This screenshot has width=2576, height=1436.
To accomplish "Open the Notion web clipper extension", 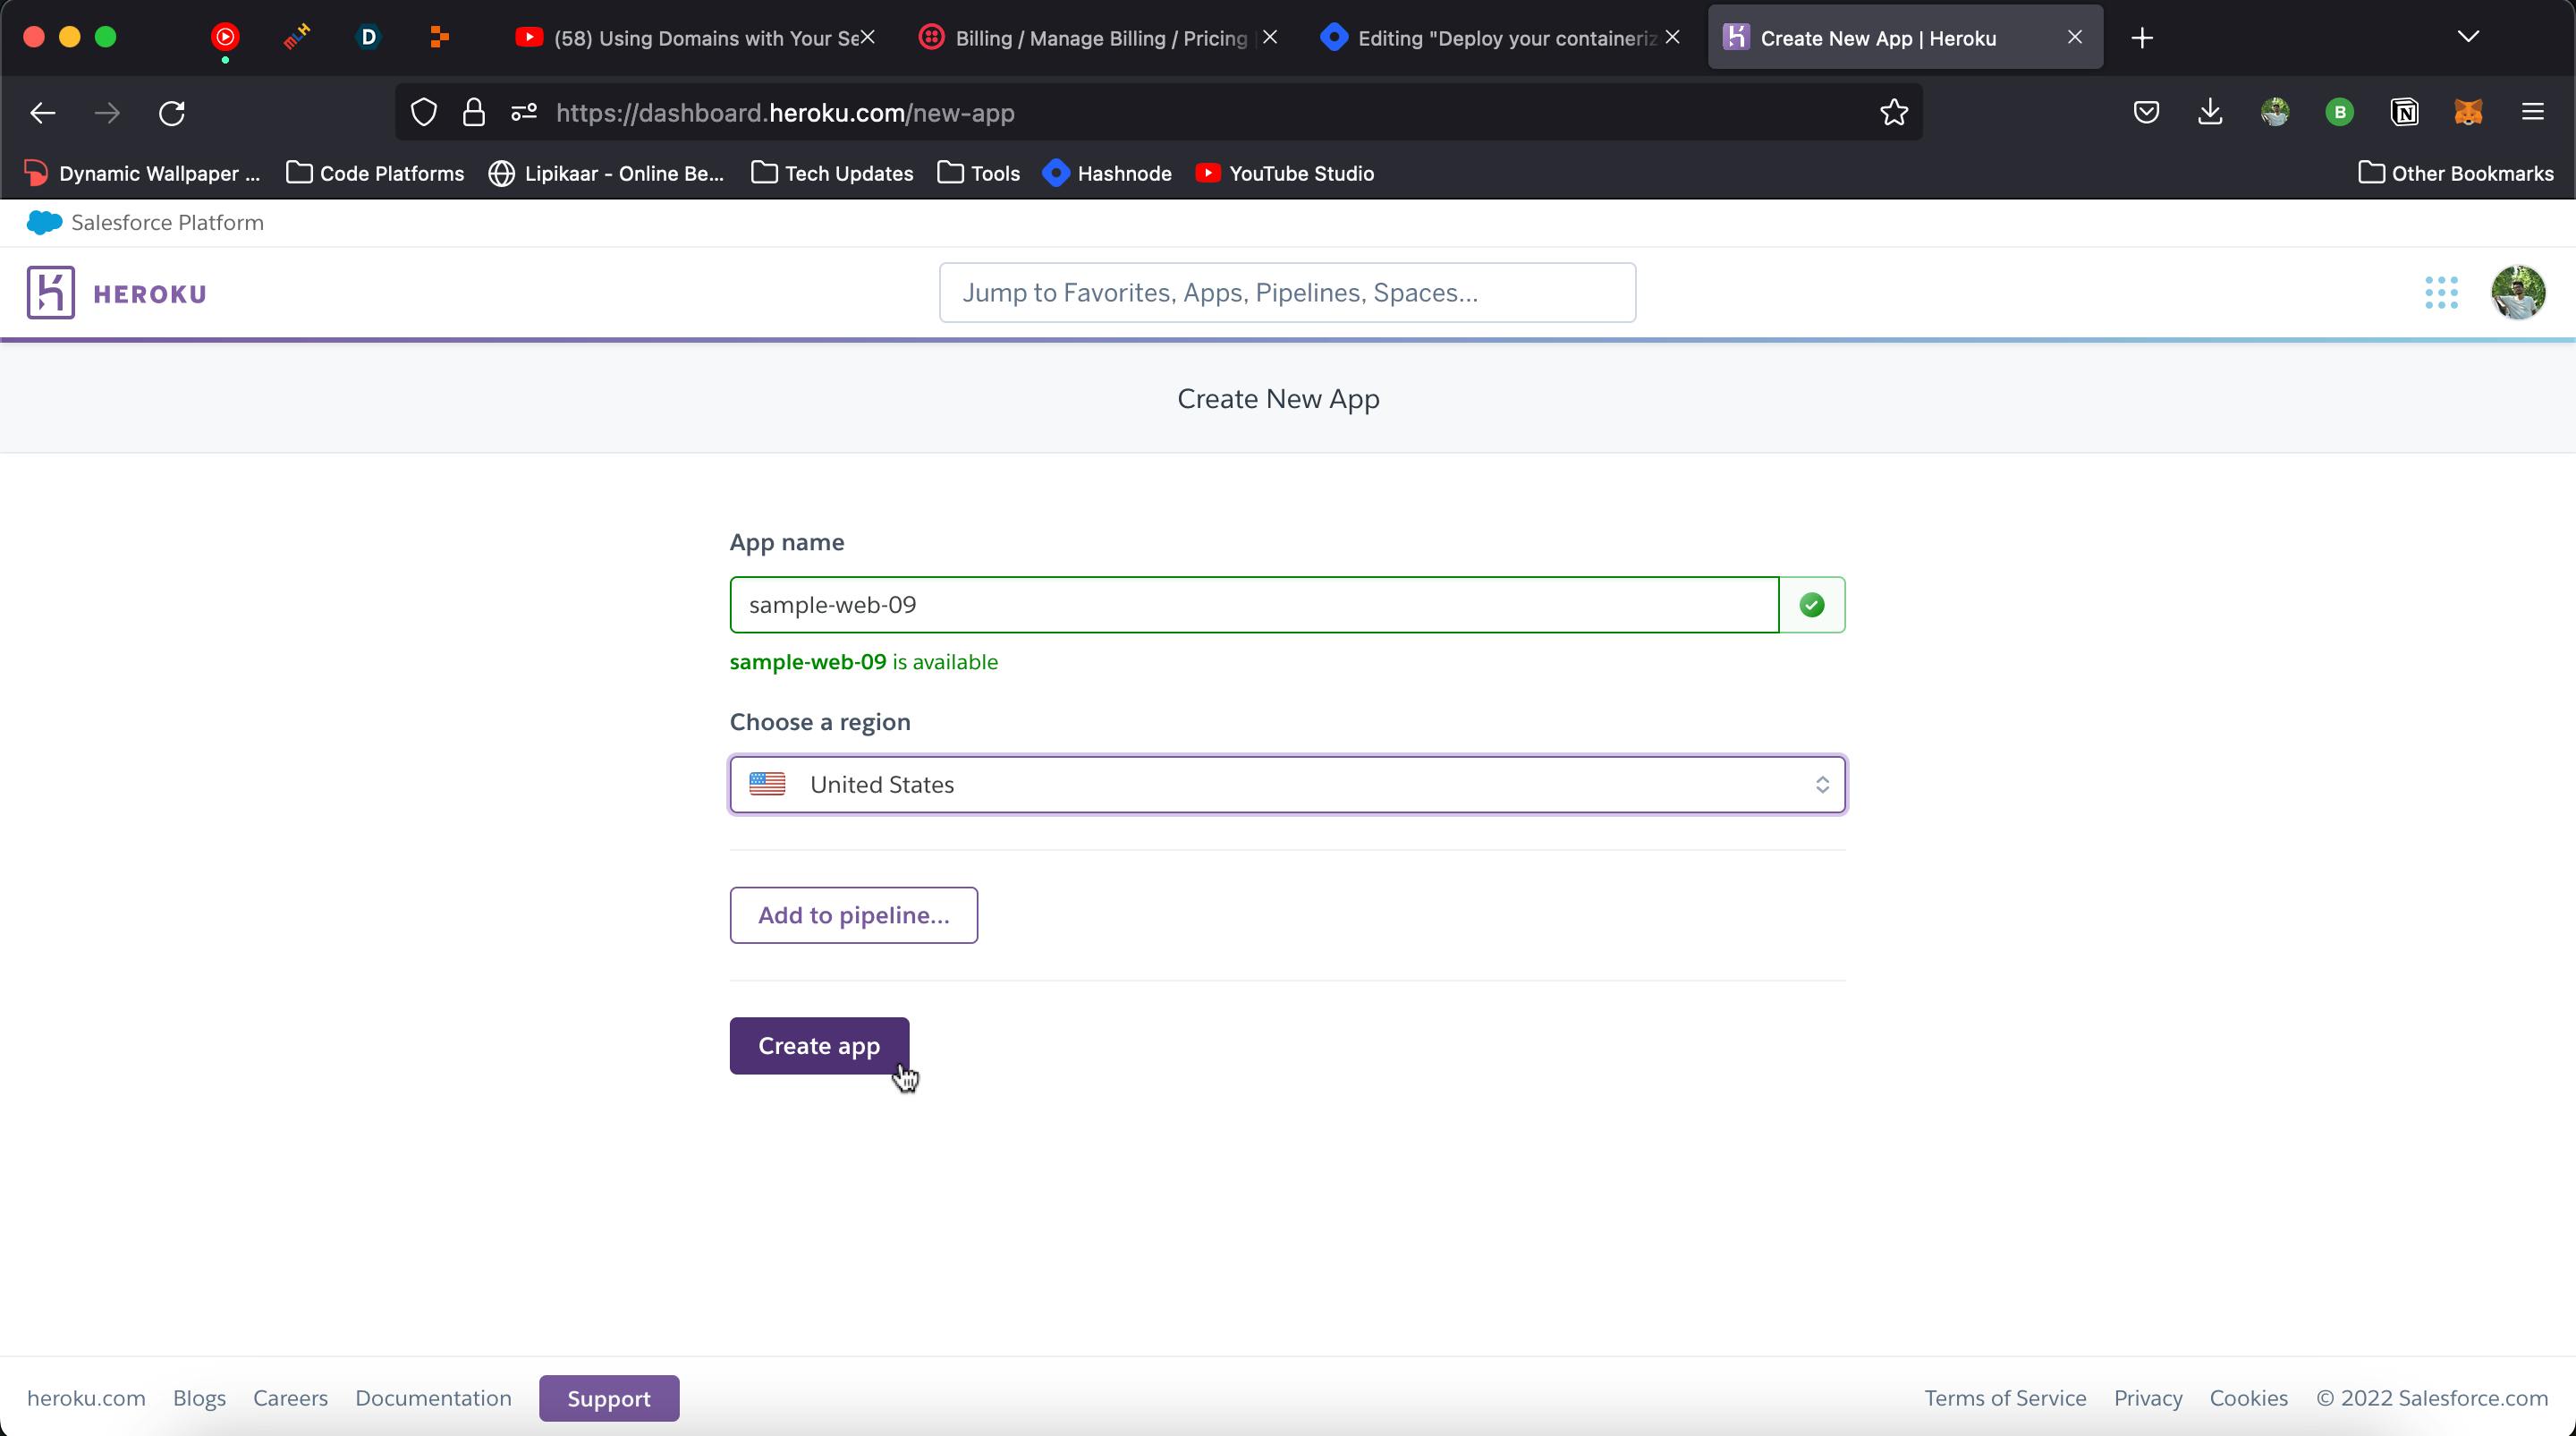I will [2404, 113].
